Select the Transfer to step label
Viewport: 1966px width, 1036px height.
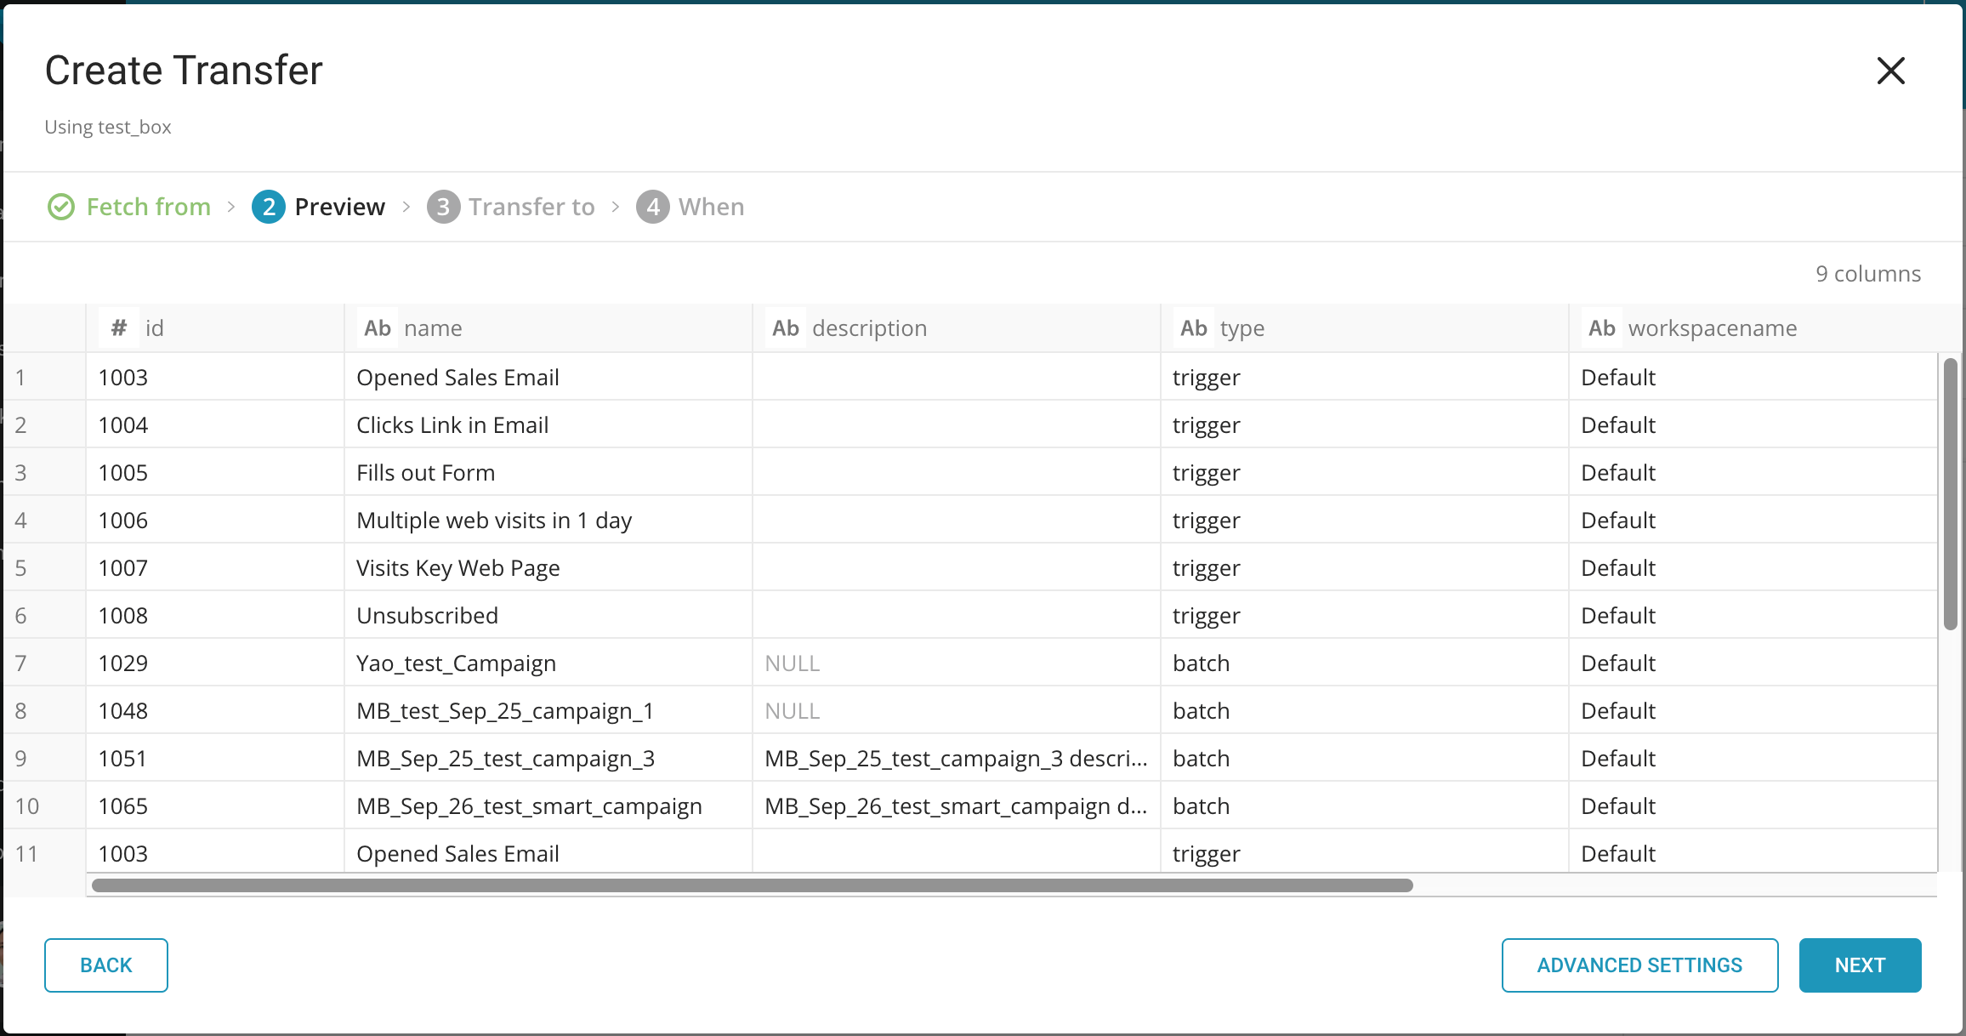(x=531, y=207)
